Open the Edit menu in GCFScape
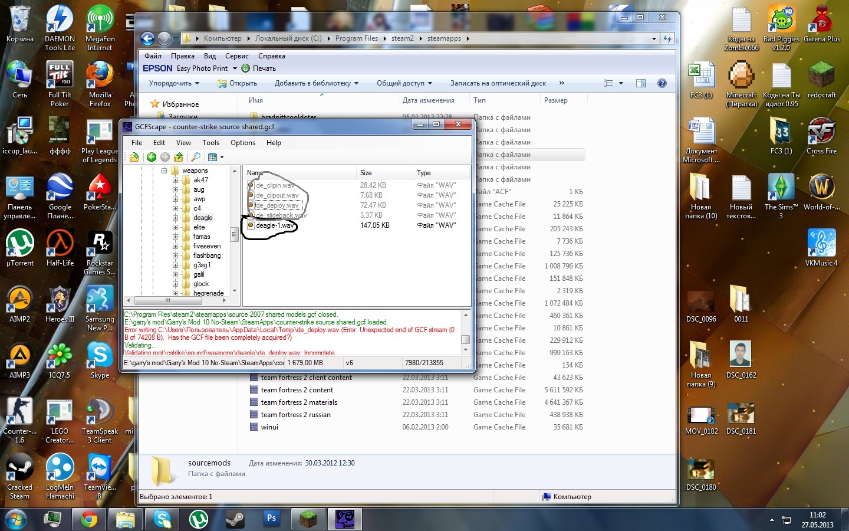 pyautogui.click(x=159, y=143)
